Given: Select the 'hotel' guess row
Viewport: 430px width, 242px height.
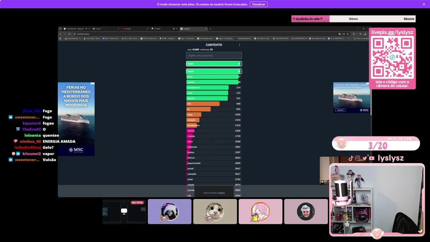Looking at the screenshot, I should point(214,179).
